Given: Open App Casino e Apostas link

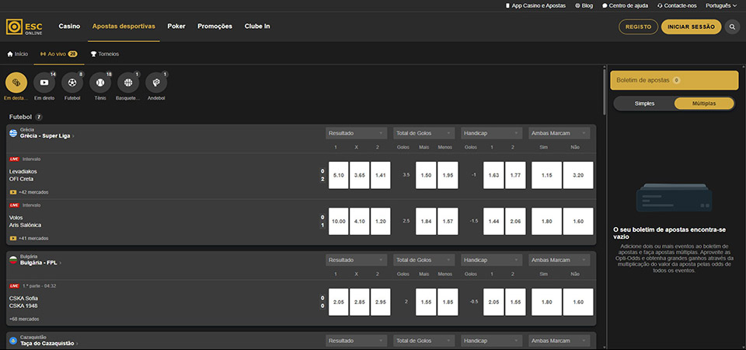Looking at the screenshot, I should coord(535,5).
